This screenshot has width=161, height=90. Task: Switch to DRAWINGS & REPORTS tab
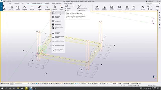coord(37,3)
